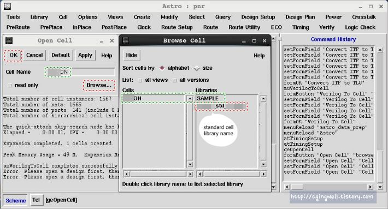Toggle the read only checkbox
This screenshot has height=209, width=388.
[10, 86]
